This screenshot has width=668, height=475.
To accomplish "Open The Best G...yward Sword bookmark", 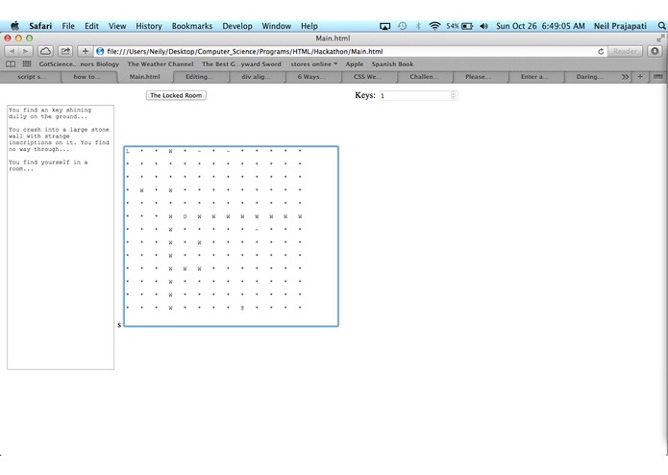I will pos(241,63).
